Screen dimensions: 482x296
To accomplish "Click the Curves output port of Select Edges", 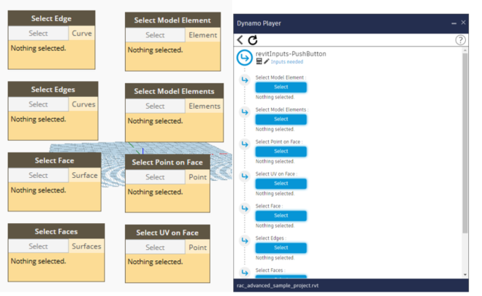I will 83,104.
